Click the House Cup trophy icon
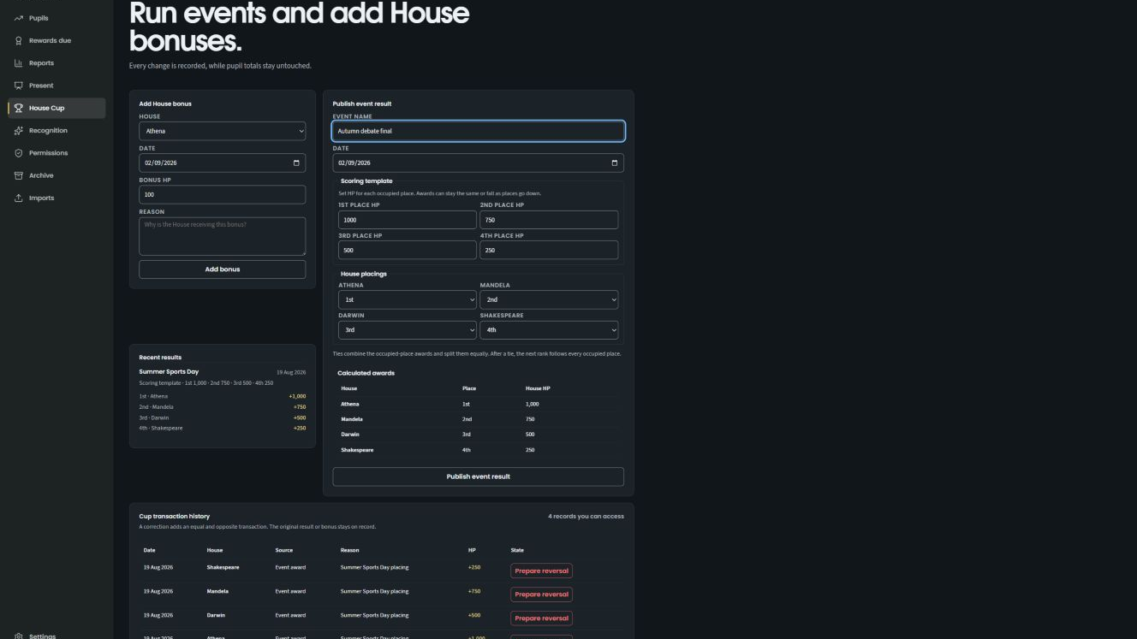This screenshot has height=639, width=1137. tap(19, 108)
